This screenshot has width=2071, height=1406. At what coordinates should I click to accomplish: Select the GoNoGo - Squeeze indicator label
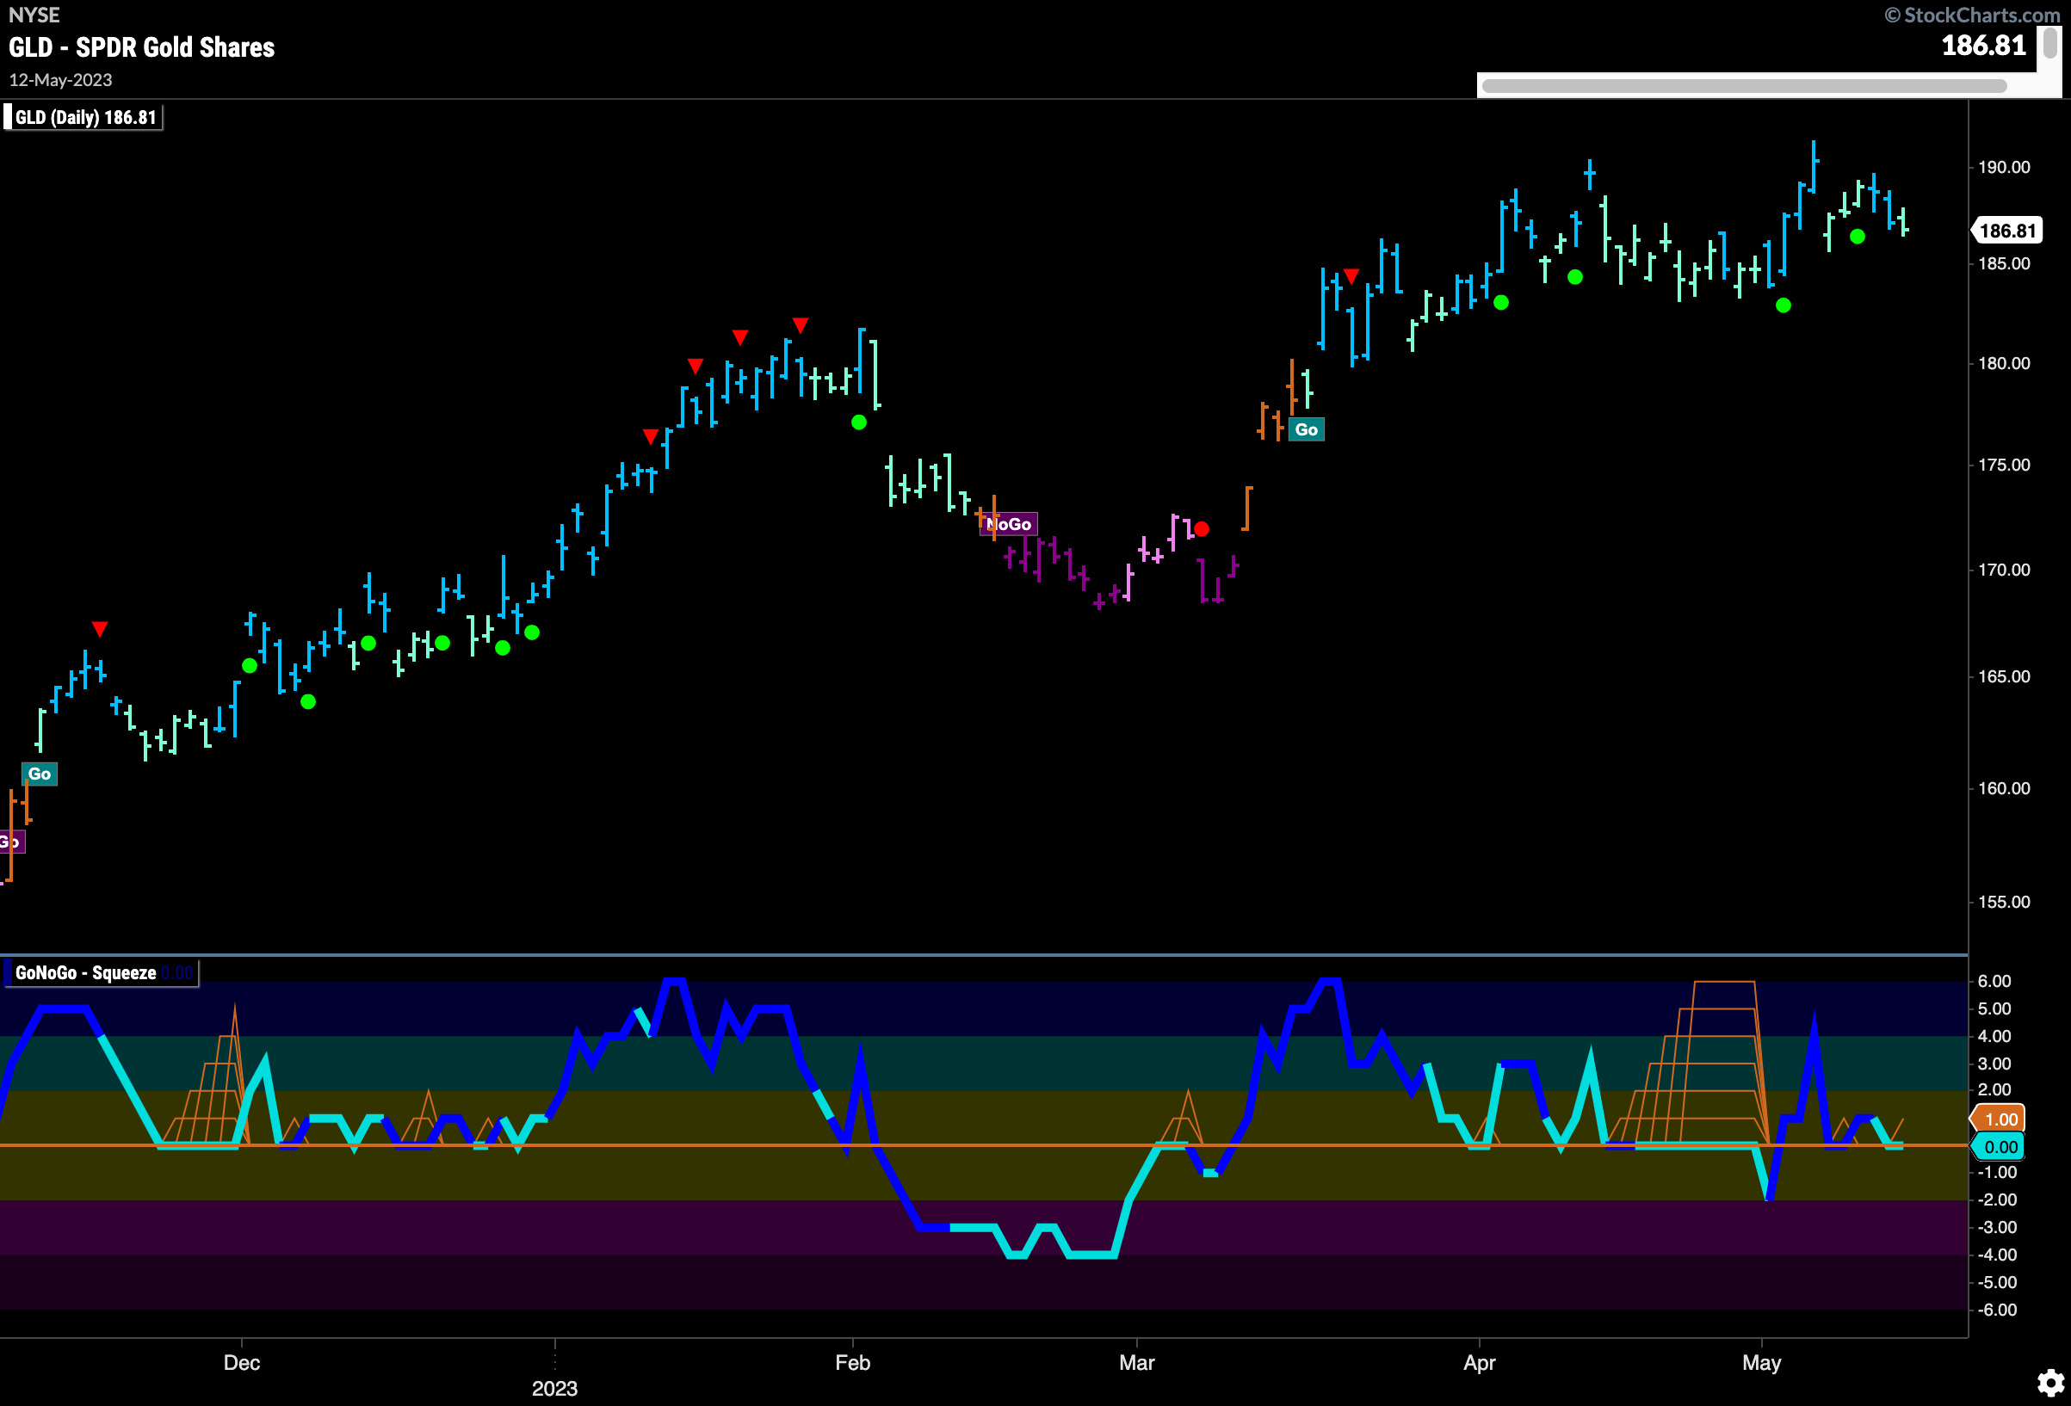(100, 973)
